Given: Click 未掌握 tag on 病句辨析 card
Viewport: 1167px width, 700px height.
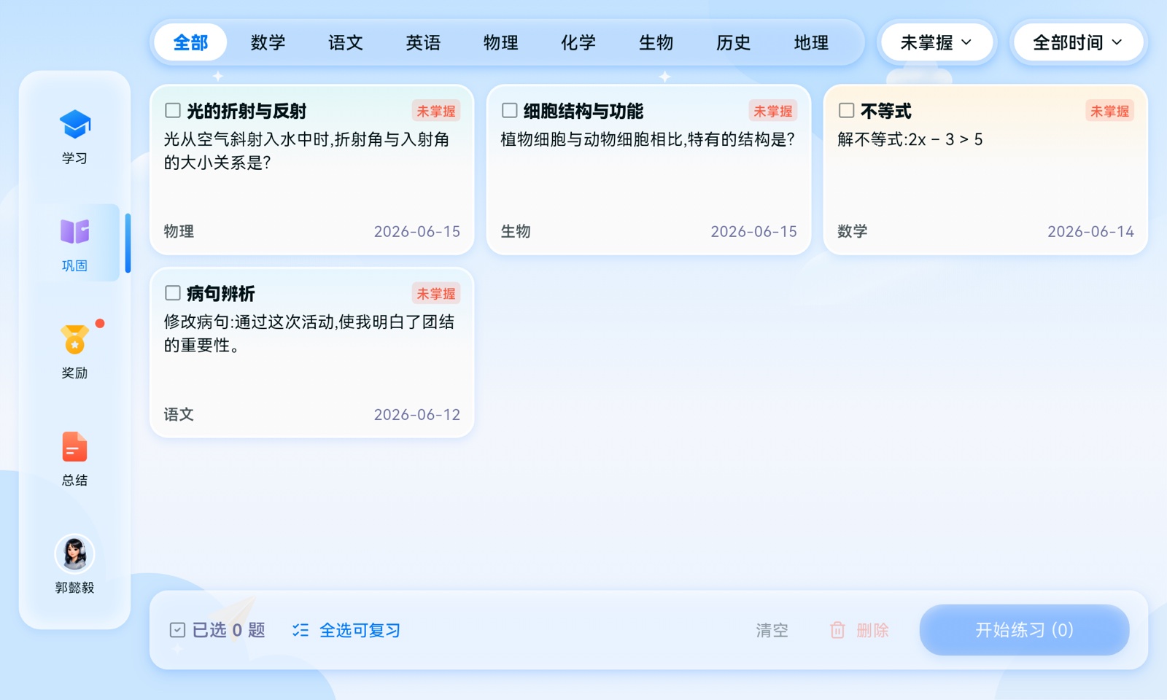Looking at the screenshot, I should tap(436, 294).
